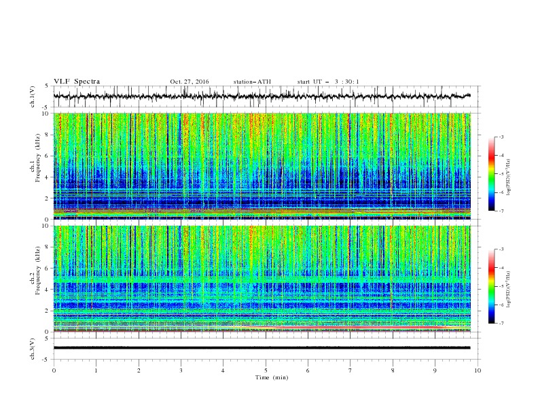
Task: Click the date 'Oct. 27, 2016'
Action: pos(190,82)
